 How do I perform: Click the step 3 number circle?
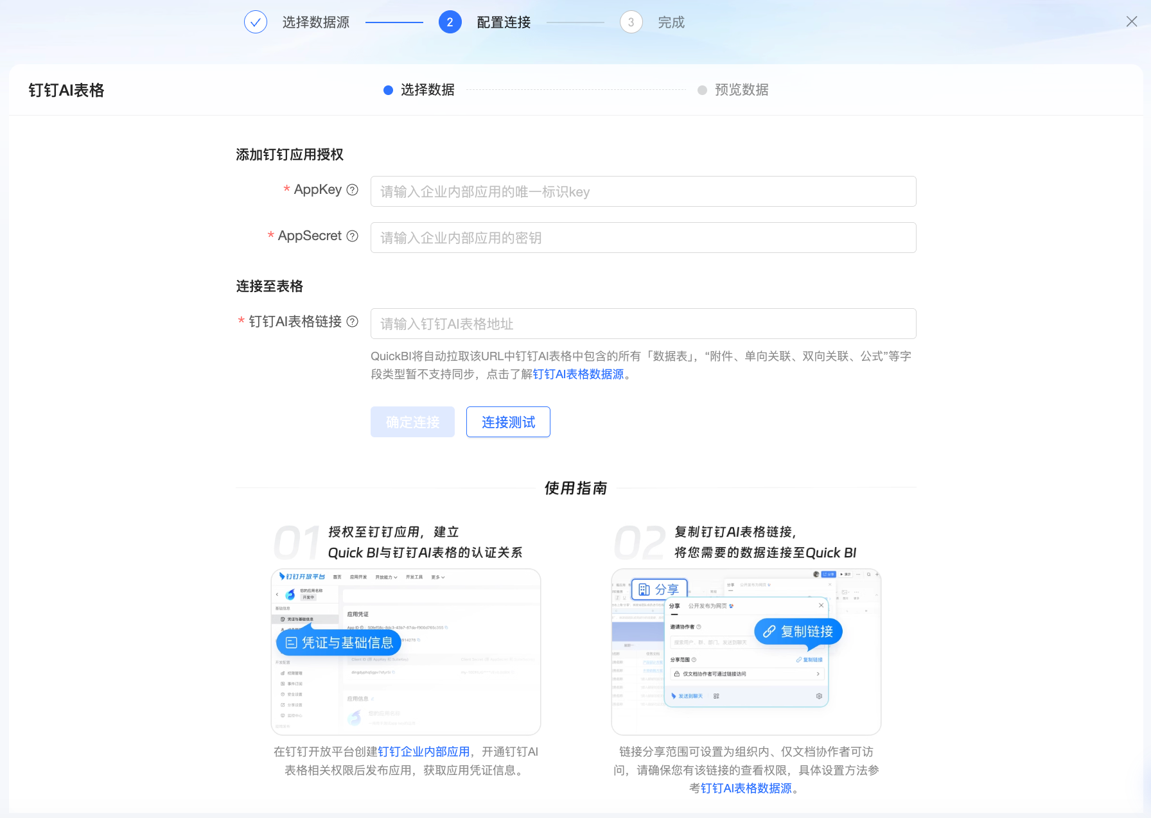tap(631, 22)
